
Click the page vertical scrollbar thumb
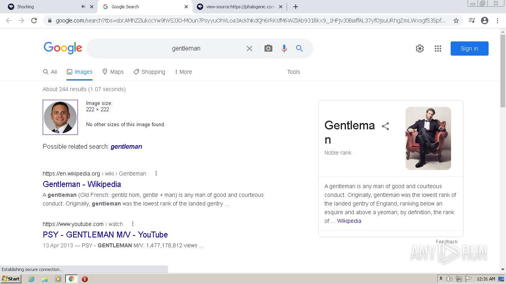503,71
